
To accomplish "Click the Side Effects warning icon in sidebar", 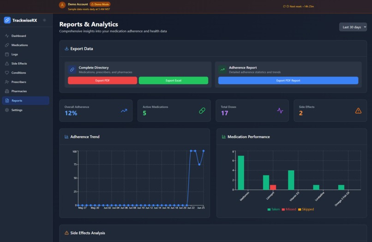I will pos(7,64).
